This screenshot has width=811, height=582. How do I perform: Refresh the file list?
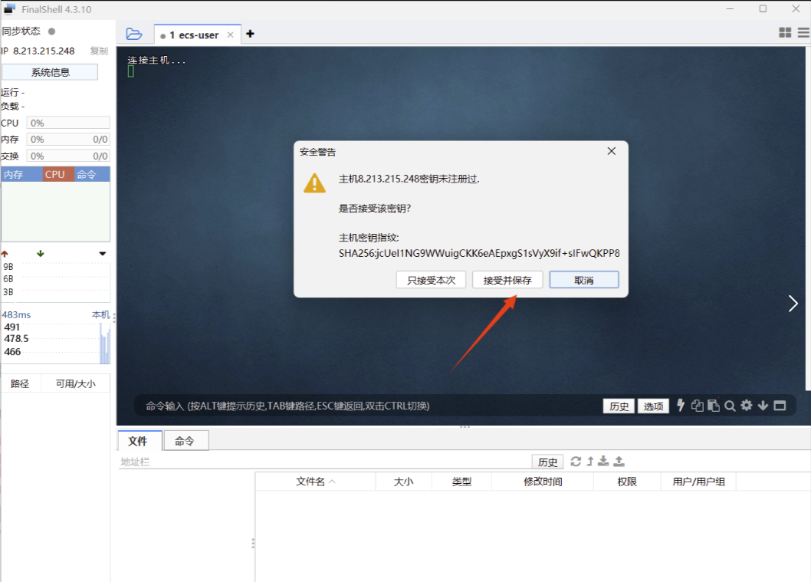(x=576, y=461)
